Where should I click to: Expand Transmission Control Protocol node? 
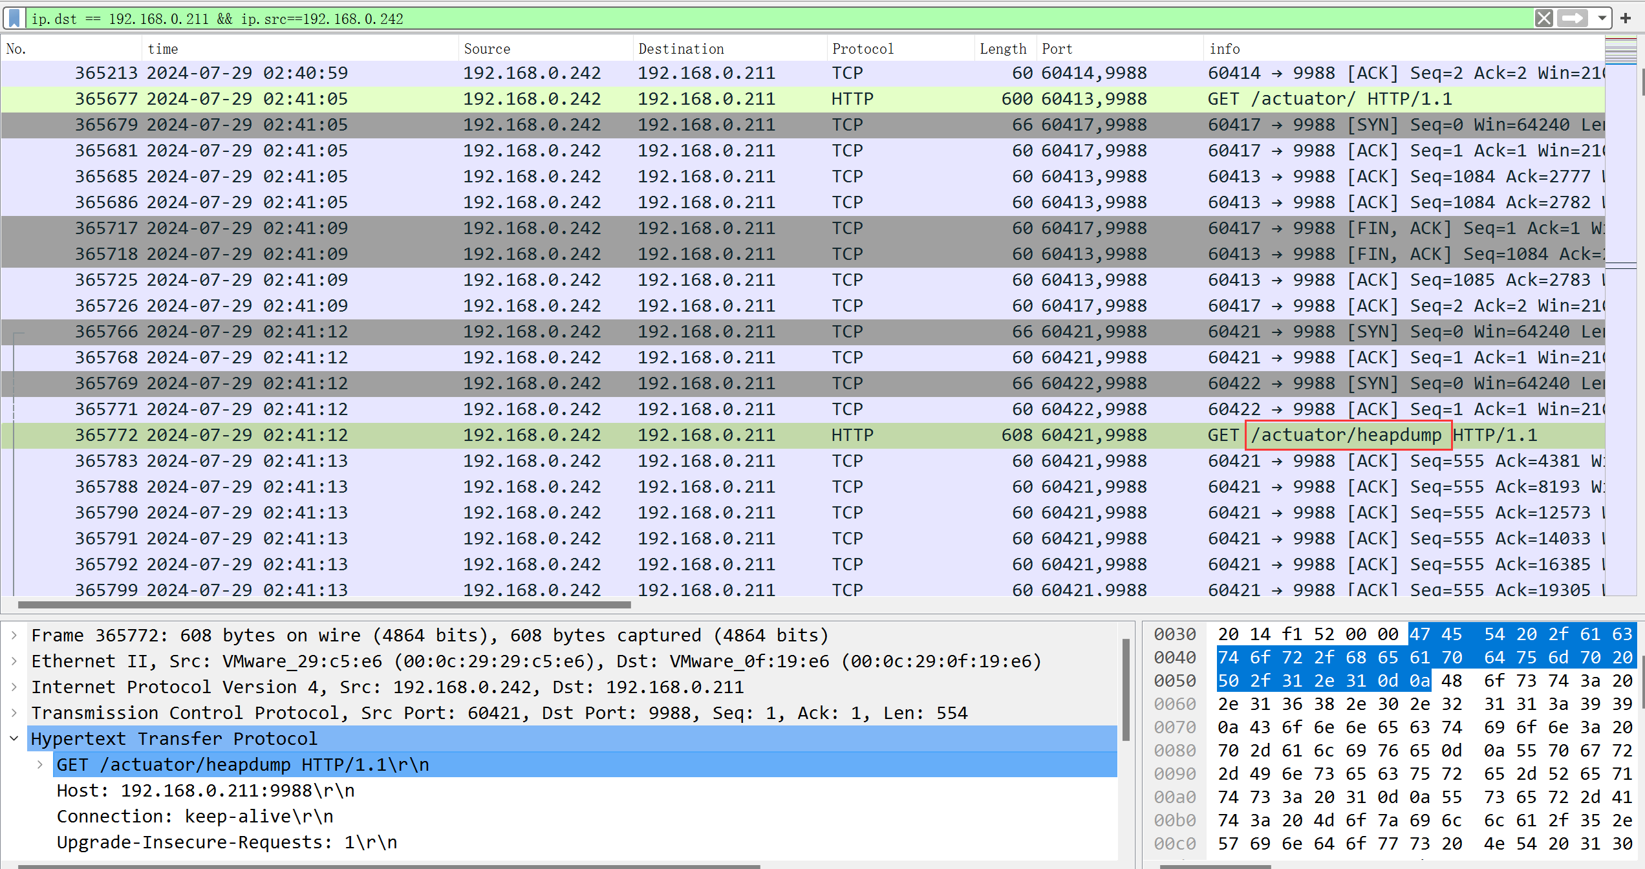14,713
